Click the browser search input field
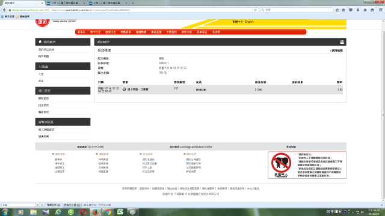 click(297, 10)
